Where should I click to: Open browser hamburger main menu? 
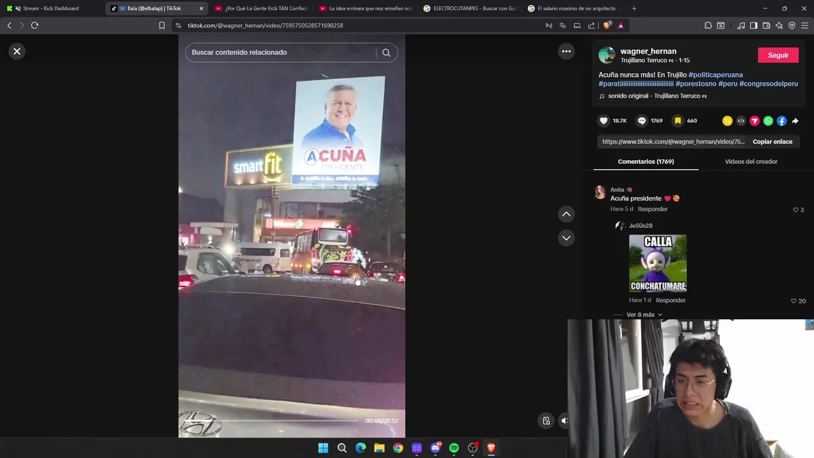(x=805, y=25)
